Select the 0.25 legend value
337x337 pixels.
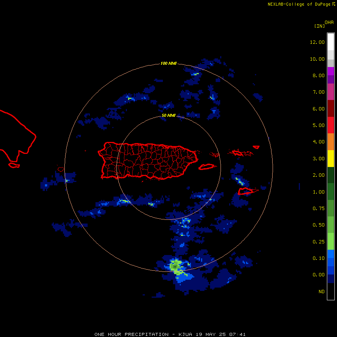319,242
